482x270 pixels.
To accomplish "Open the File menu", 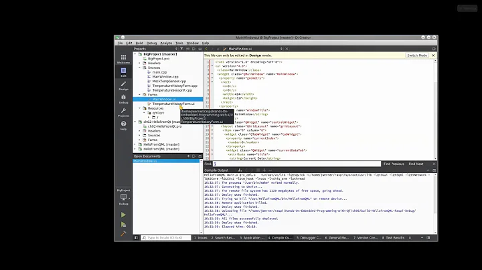I will [x=120, y=43].
